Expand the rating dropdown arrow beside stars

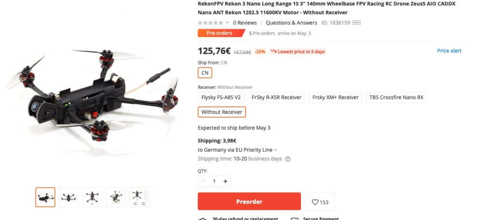click(x=227, y=23)
